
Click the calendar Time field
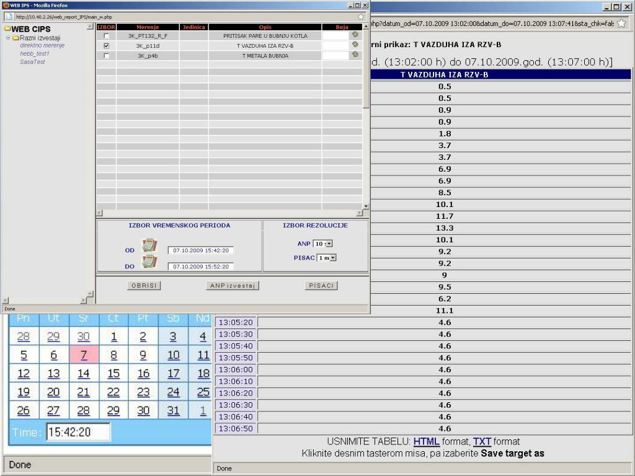78,432
